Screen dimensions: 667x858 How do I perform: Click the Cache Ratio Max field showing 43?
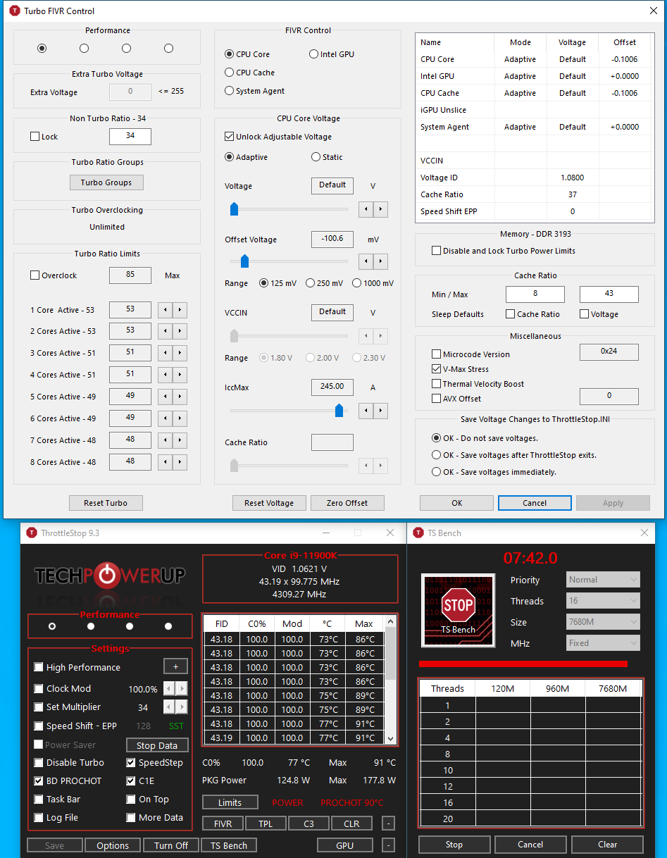609,294
